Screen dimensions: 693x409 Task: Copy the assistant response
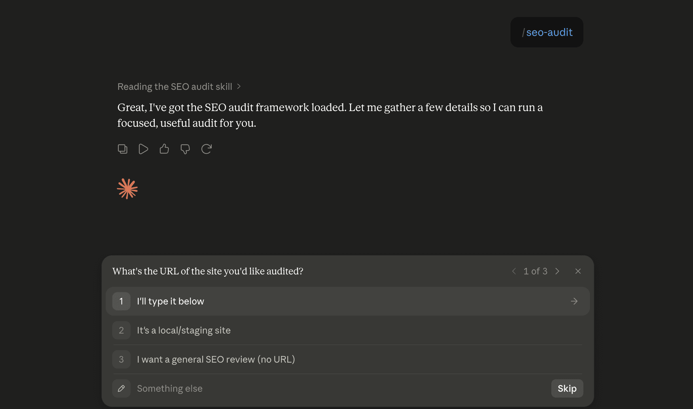click(x=122, y=149)
